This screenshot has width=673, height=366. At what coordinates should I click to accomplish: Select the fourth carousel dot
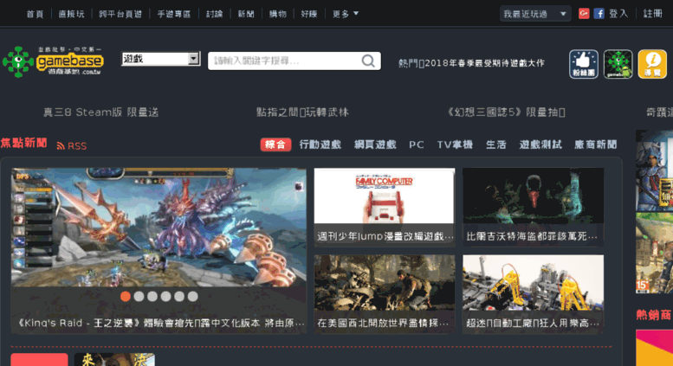pos(165,296)
